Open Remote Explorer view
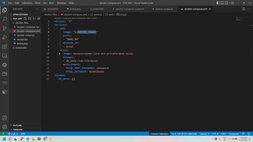Image resolution: width=253 pixels, height=142 pixels. pos(4,56)
